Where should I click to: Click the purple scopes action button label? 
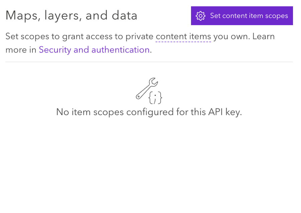[x=248, y=16]
